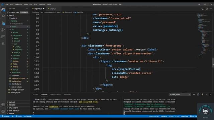Click the Register breadcrumb symbol
This screenshot has width=214, height=120.
(x=80, y=12)
